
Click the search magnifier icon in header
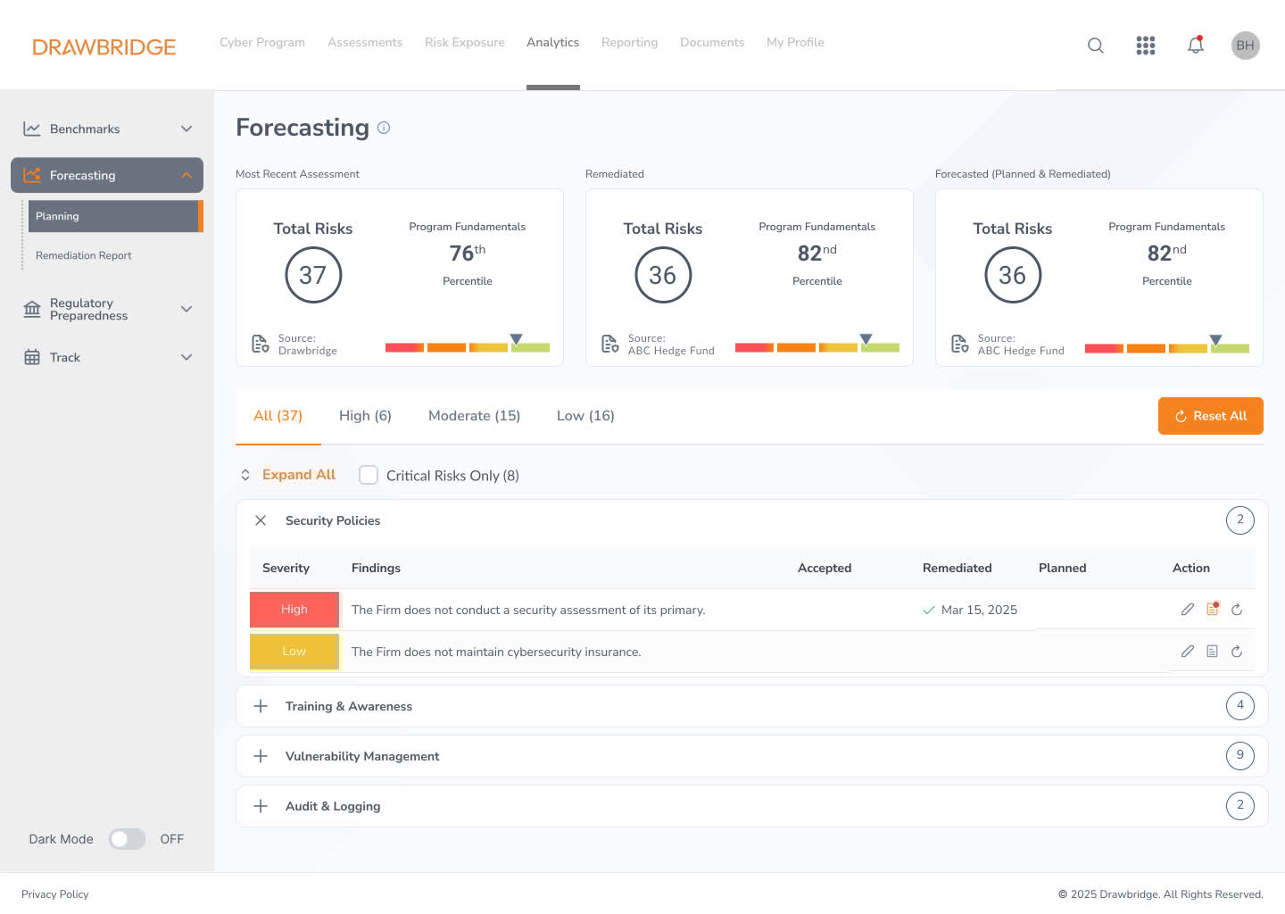(x=1096, y=46)
